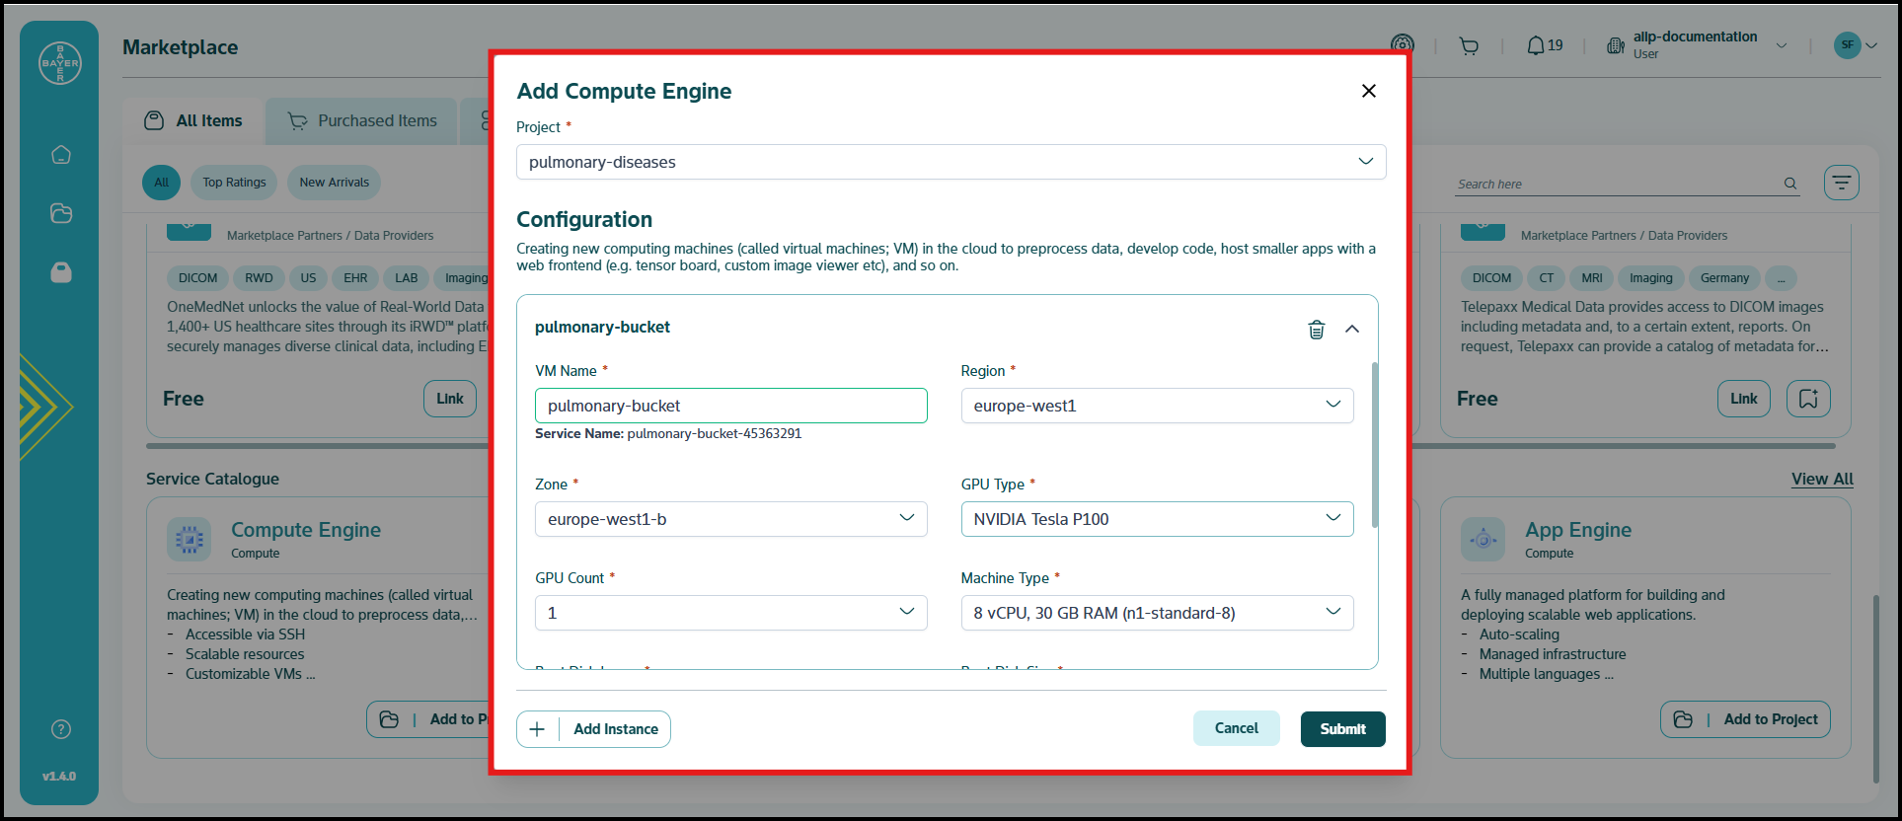Screen dimensions: 1902x821
Task: Open the shopping cart icon
Action: [x=1469, y=46]
